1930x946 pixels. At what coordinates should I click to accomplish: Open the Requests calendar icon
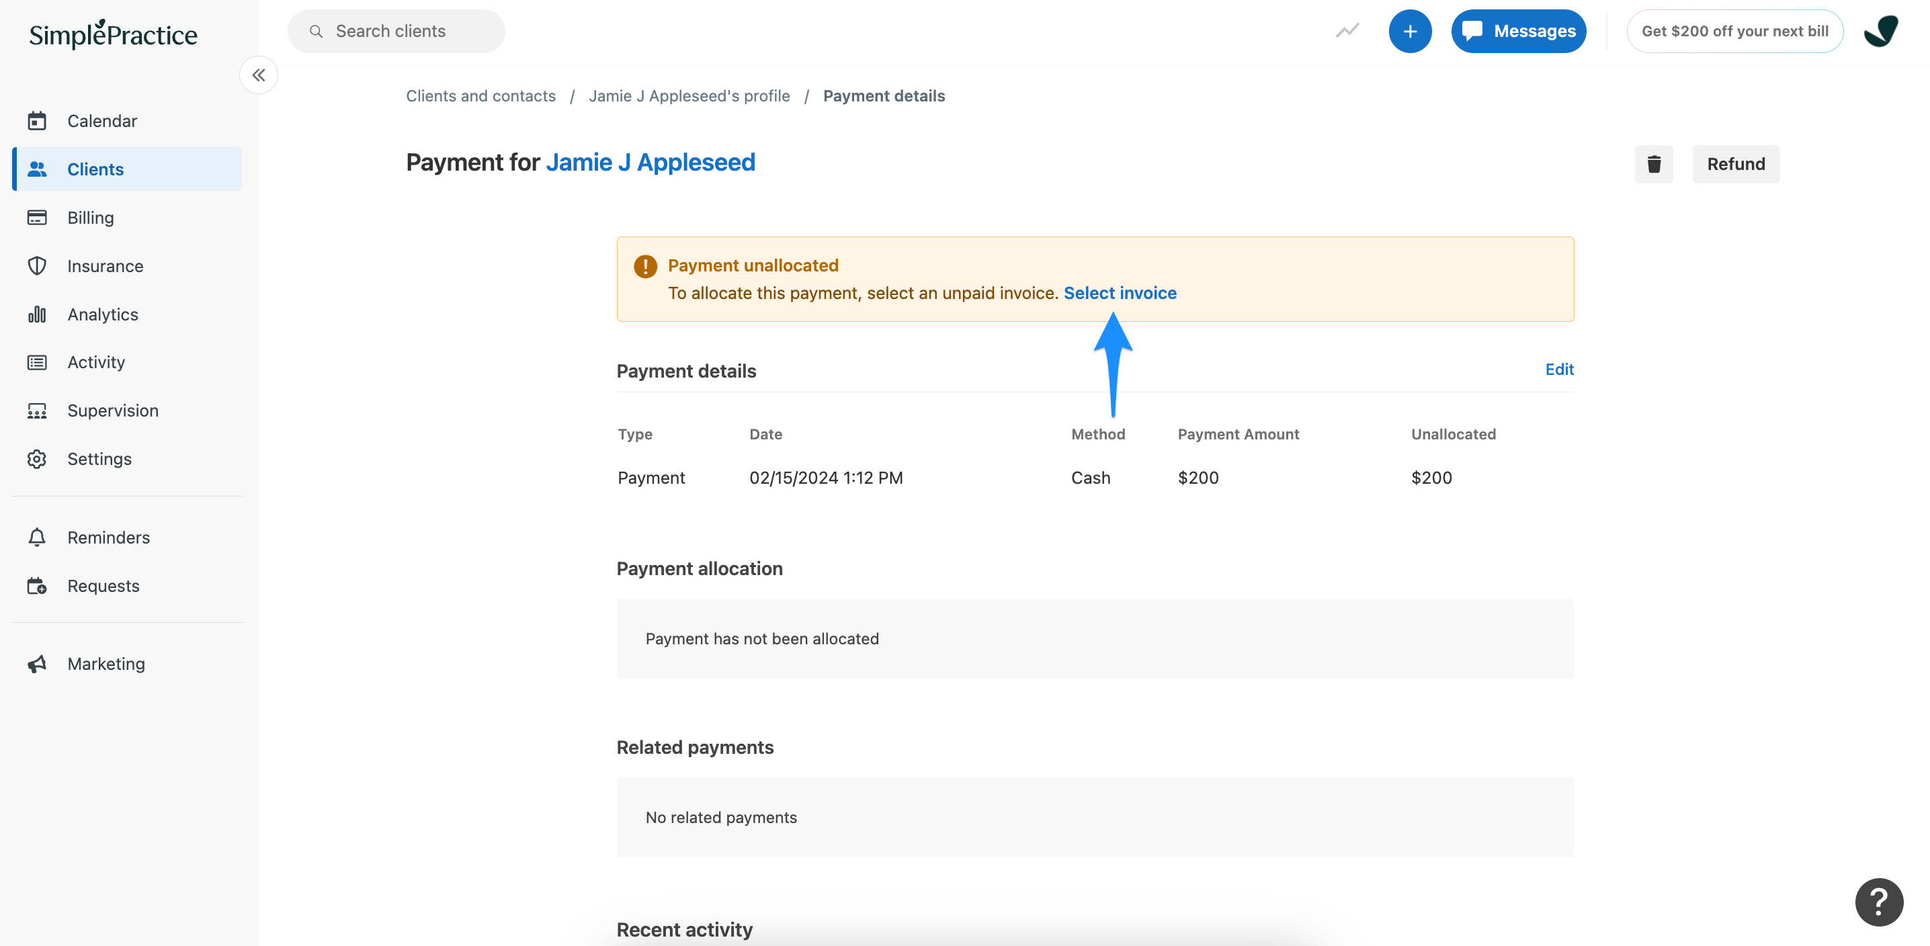click(38, 586)
